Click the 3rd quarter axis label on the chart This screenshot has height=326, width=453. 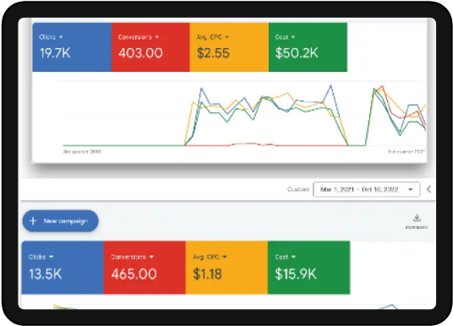pyautogui.click(x=82, y=151)
